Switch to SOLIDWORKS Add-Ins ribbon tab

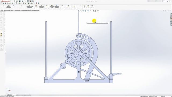click(26, 11)
